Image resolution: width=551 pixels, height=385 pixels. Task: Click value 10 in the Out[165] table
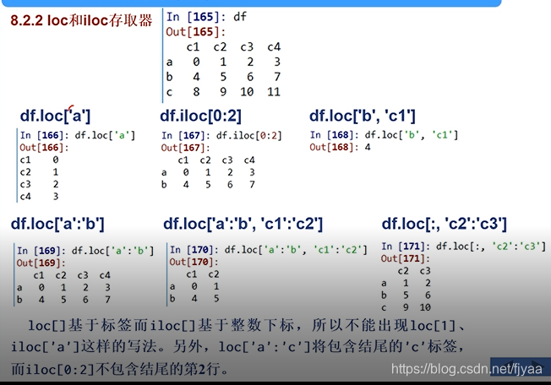pos(247,92)
